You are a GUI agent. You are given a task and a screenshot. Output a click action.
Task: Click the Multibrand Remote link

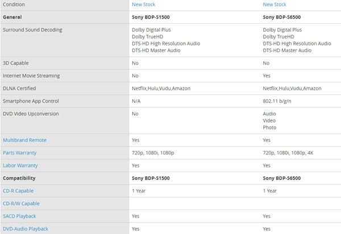24,140
